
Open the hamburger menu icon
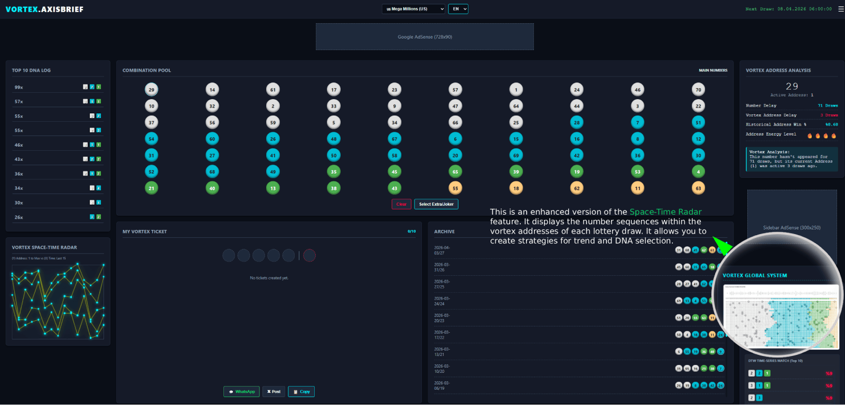pyautogui.click(x=841, y=9)
